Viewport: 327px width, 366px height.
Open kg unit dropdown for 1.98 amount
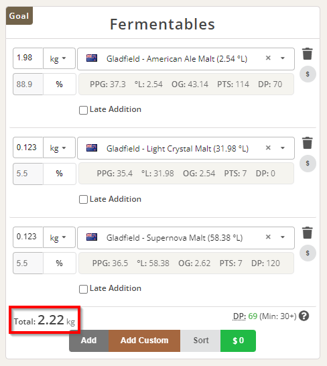coord(59,58)
